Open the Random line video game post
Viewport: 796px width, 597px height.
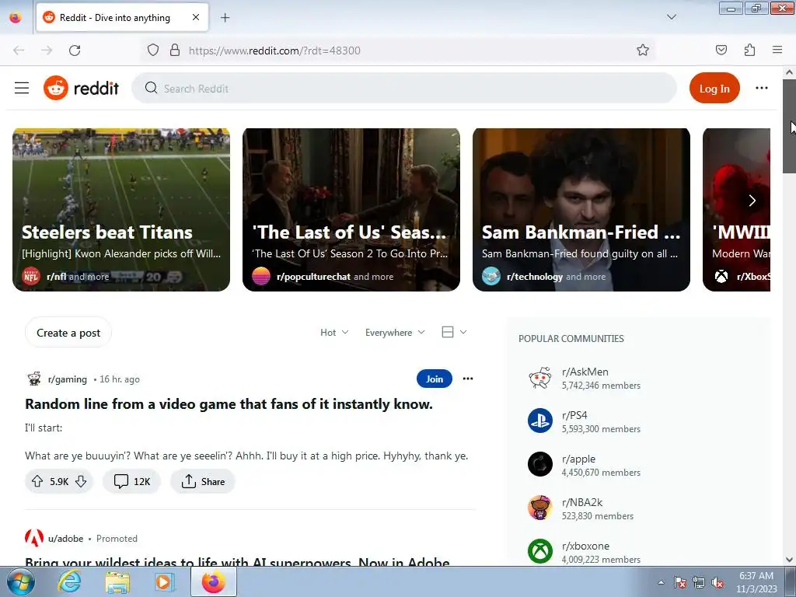pos(229,404)
